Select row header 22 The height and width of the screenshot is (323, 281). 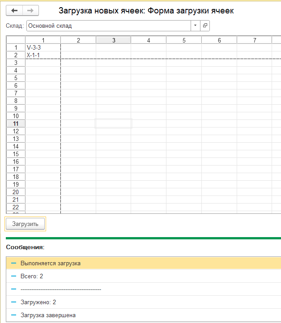(16, 207)
